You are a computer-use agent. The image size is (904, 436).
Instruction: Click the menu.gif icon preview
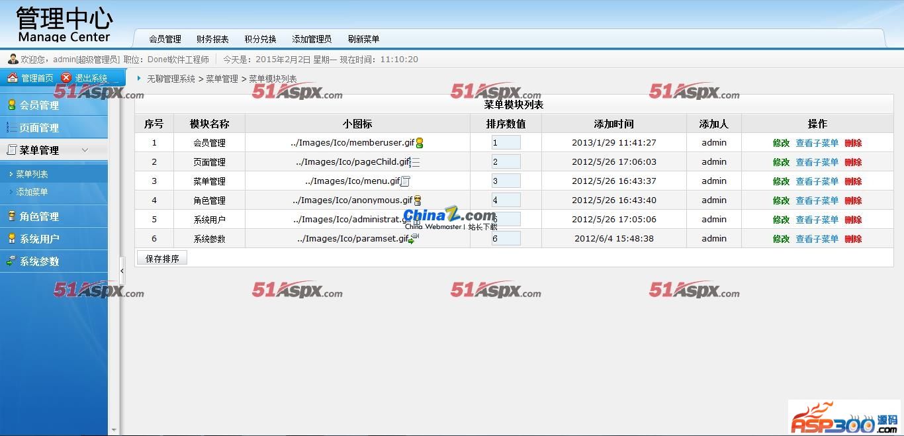click(x=406, y=181)
